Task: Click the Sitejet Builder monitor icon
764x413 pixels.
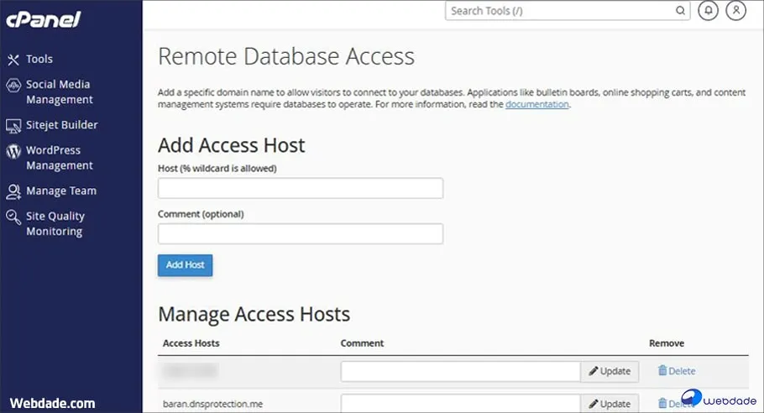Action: [x=13, y=126]
